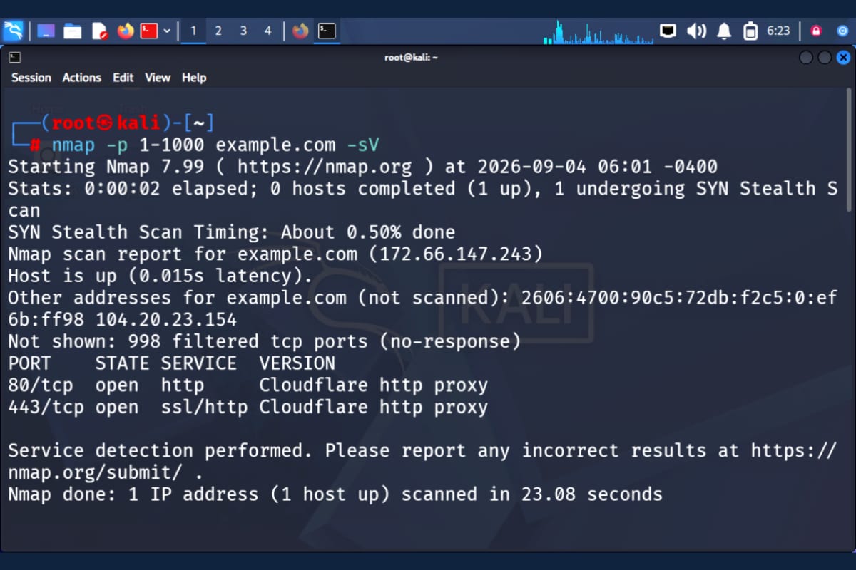Click the 6:23 panel clock
The image size is (856, 570).
pyautogui.click(x=778, y=31)
